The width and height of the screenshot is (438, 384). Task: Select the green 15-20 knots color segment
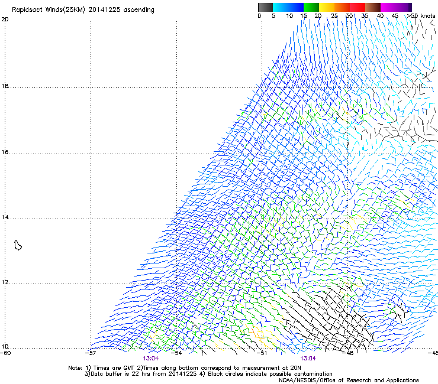click(311, 7)
